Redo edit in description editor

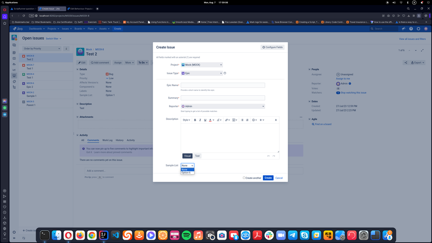click(274, 156)
